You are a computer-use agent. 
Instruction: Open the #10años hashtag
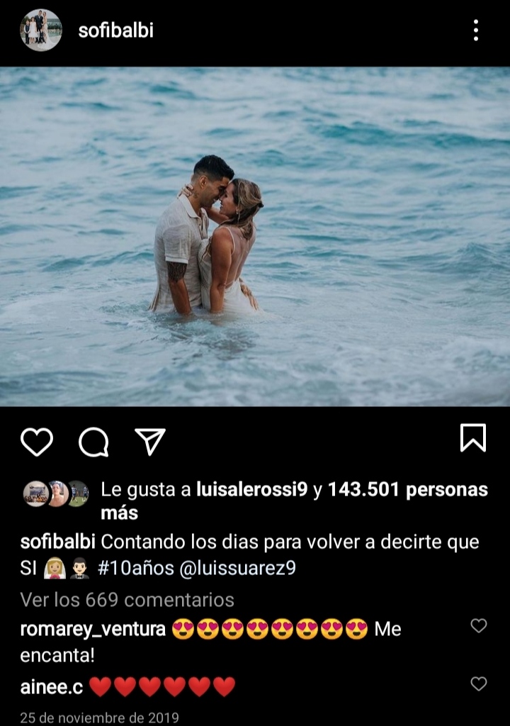(x=135, y=568)
